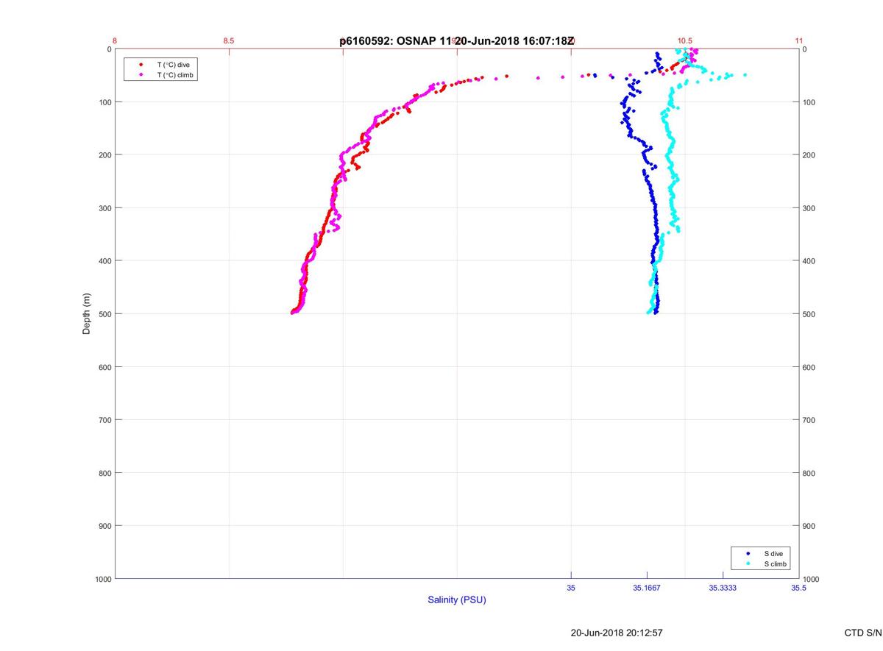Click the '35.3333' salinity tick label

723,588
